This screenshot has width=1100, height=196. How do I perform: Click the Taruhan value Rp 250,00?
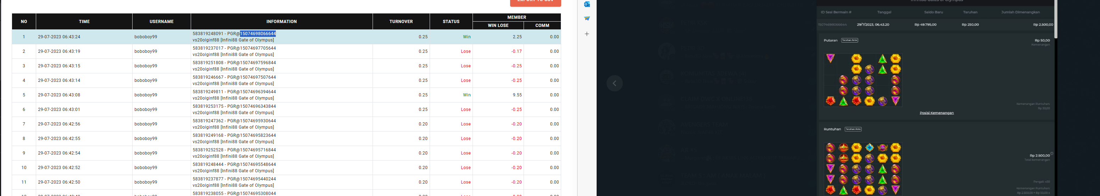pyautogui.click(x=970, y=25)
